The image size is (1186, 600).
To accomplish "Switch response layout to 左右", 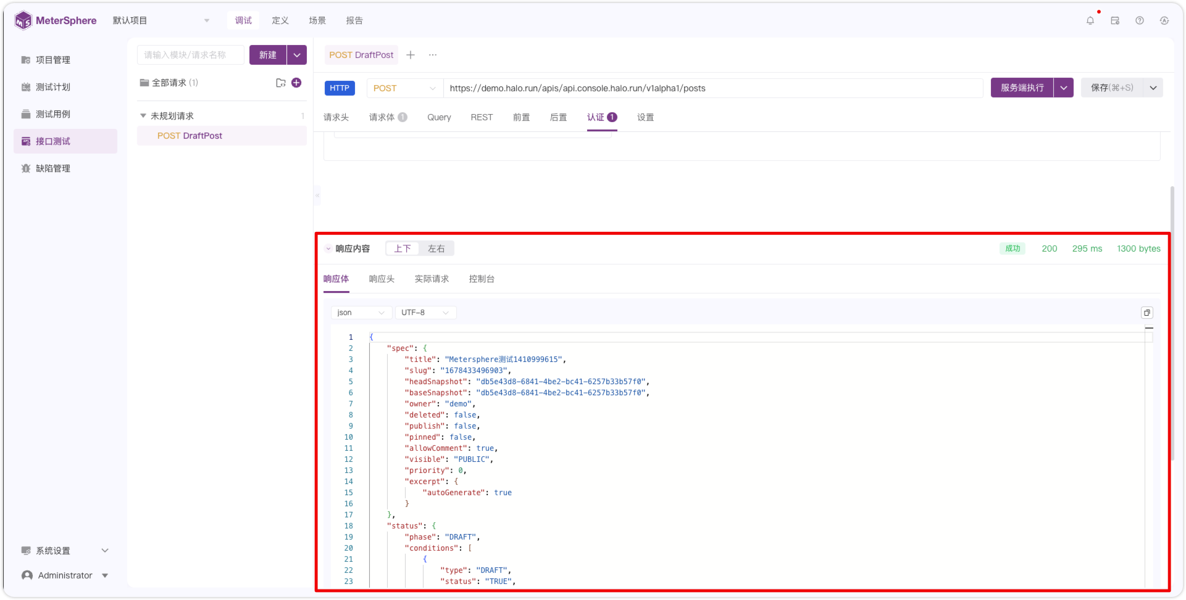I will click(436, 249).
